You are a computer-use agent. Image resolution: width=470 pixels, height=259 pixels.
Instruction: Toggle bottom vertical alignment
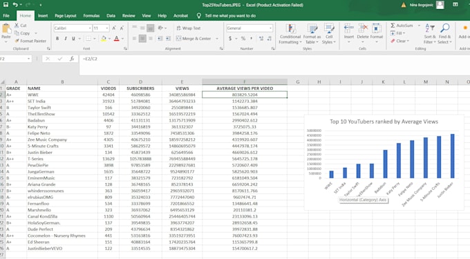(151, 28)
